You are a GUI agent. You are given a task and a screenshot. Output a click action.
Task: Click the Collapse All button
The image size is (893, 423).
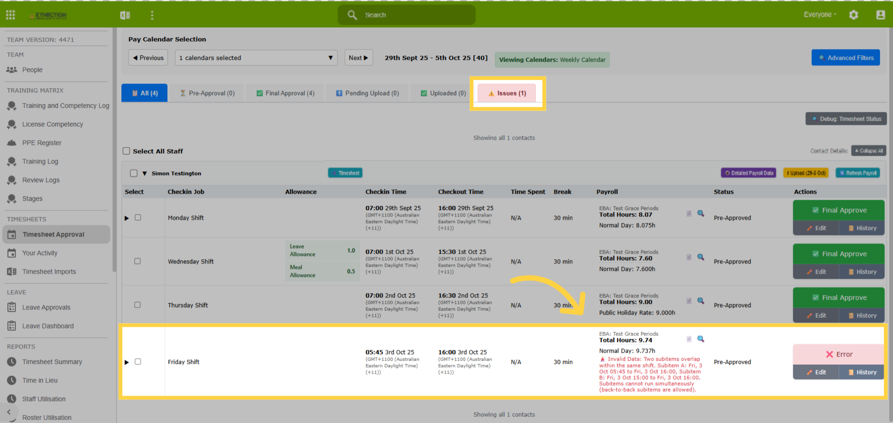(869, 151)
